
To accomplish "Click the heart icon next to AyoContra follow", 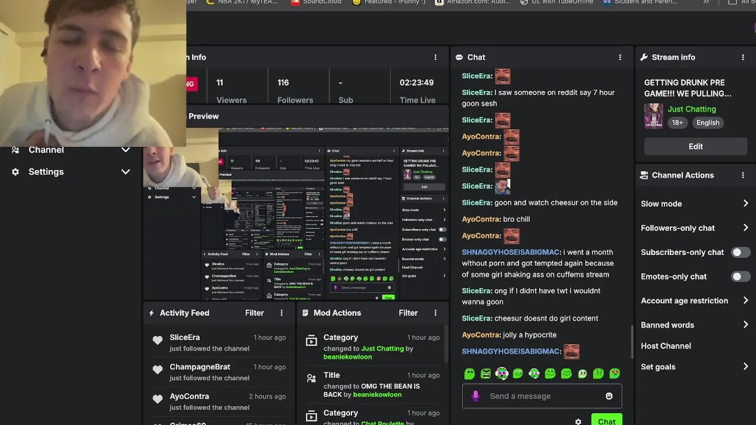I will click(158, 399).
